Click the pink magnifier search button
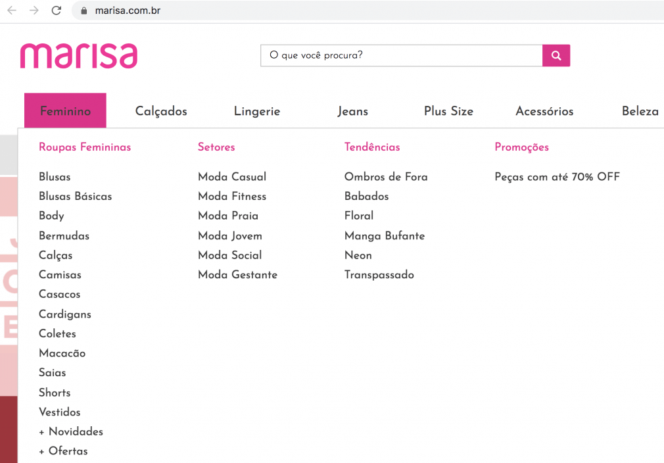Image resolution: width=664 pixels, height=463 pixels. (556, 55)
